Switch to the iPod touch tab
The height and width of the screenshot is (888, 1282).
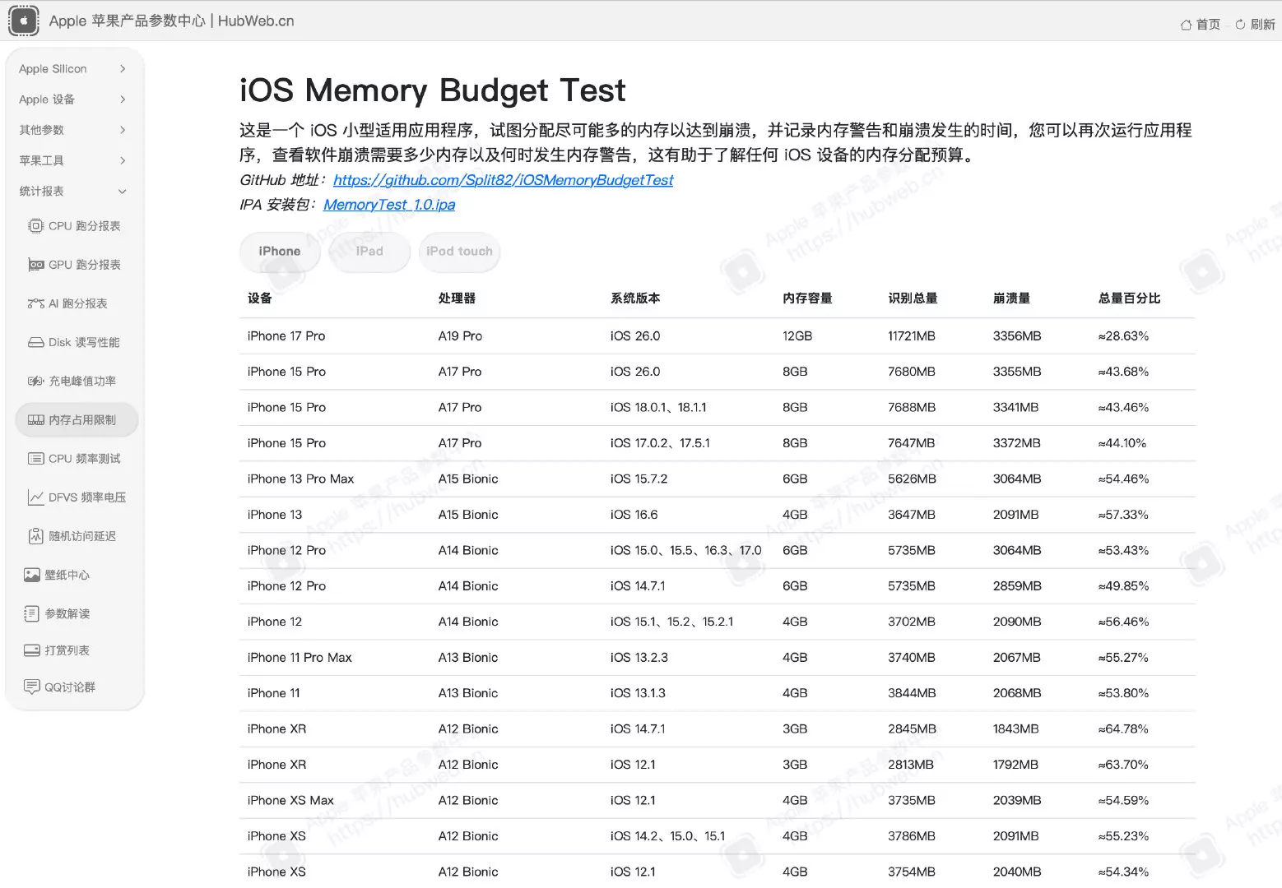458,252
